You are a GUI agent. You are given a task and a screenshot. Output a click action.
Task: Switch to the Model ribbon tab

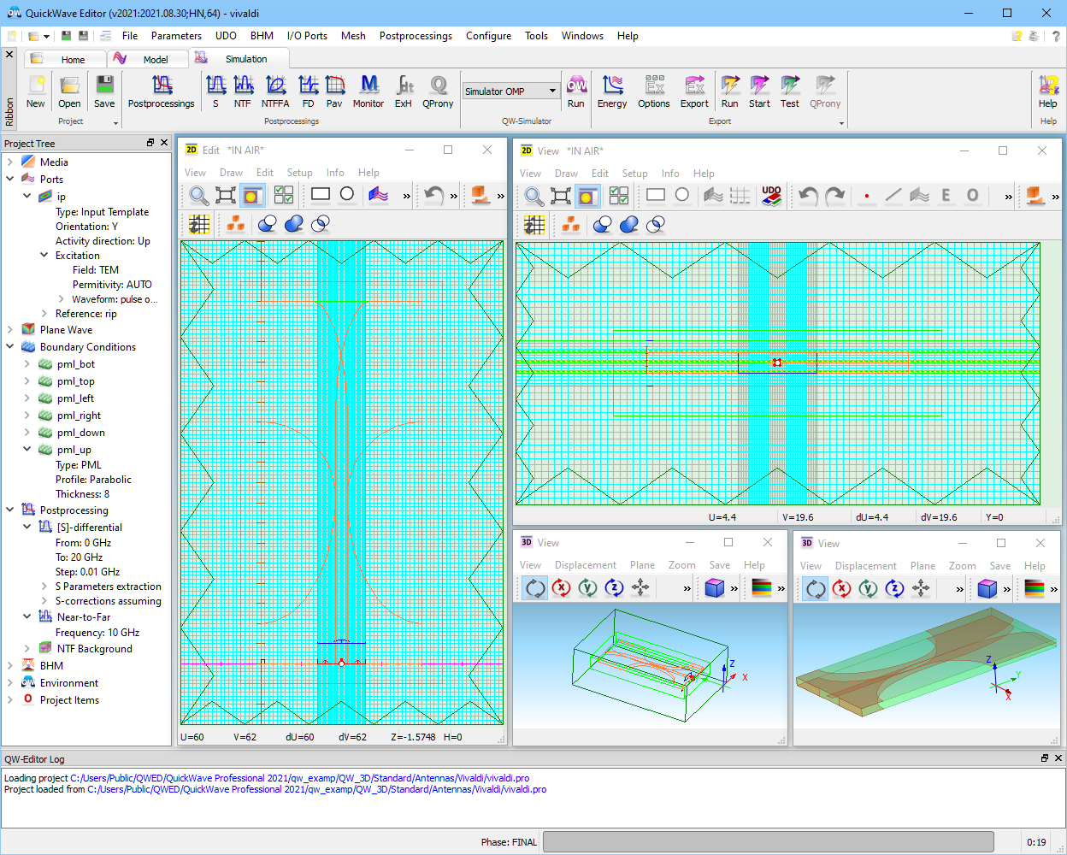point(149,59)
